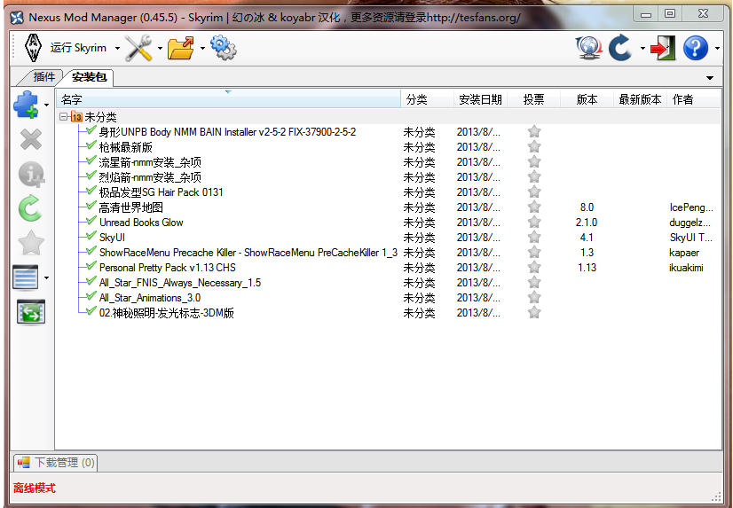Click author name duggelz in list

[690, 223]
